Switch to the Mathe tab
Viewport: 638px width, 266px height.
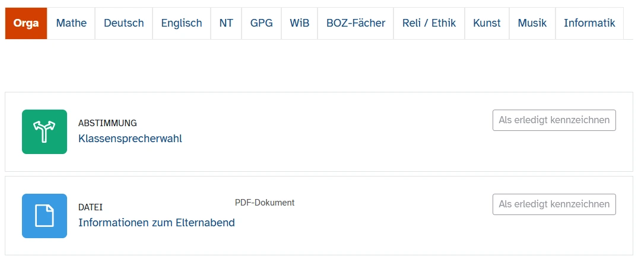click(x=71, y=24)
